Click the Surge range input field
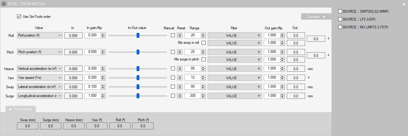 192,96
